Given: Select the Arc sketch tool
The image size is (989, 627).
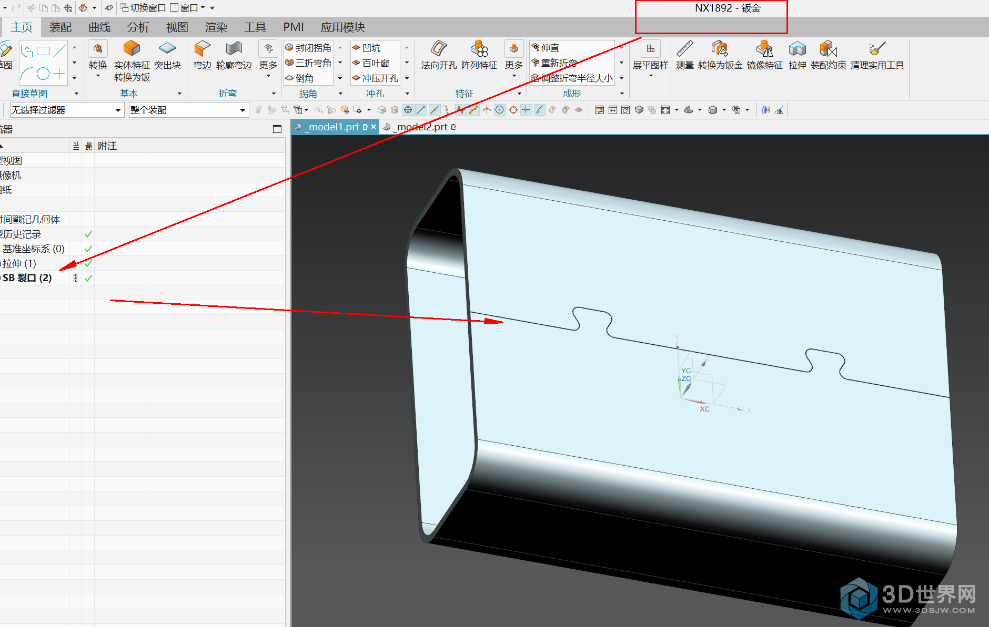Looking at the screenshot, I should click(x=27, y=74).
